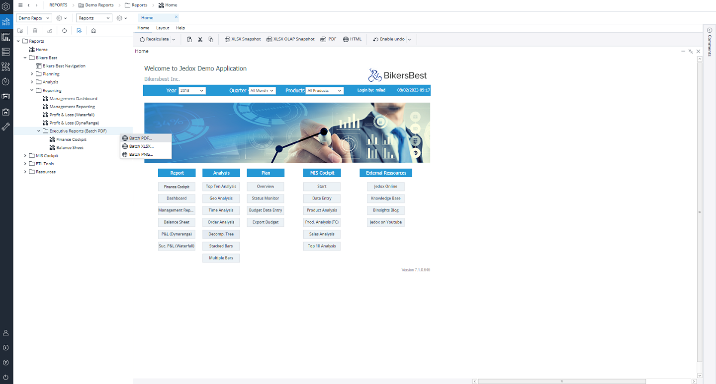The height and width of the screenshot is (384, 716).
Task: Toggle Enable undo
Action: [x=389, y=39]
